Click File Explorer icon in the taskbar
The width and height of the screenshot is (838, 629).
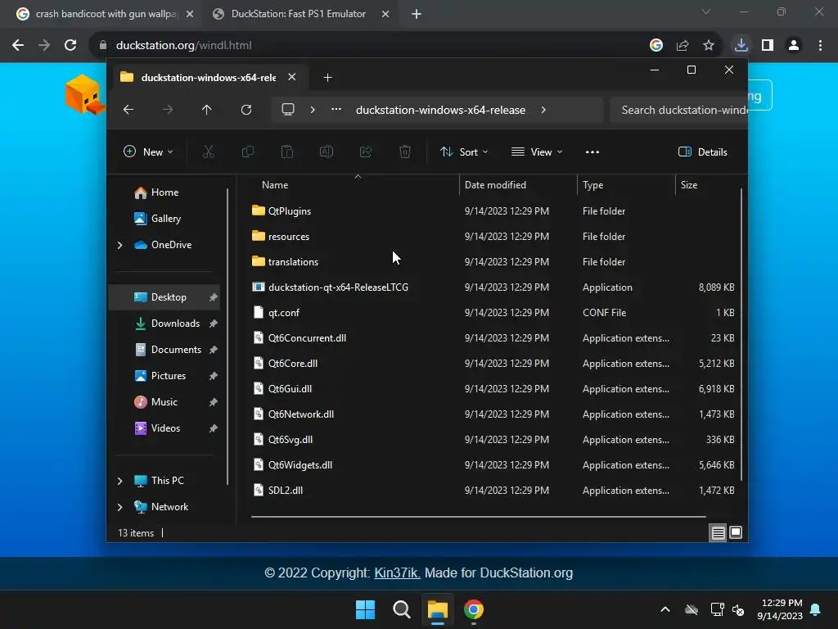tap(437, 609)
